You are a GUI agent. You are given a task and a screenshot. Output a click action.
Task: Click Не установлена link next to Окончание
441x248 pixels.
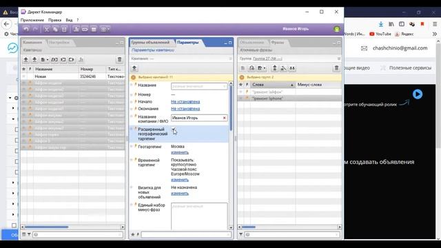point(185,109)
